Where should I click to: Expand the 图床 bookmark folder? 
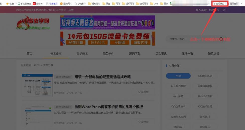coord(164,4)
